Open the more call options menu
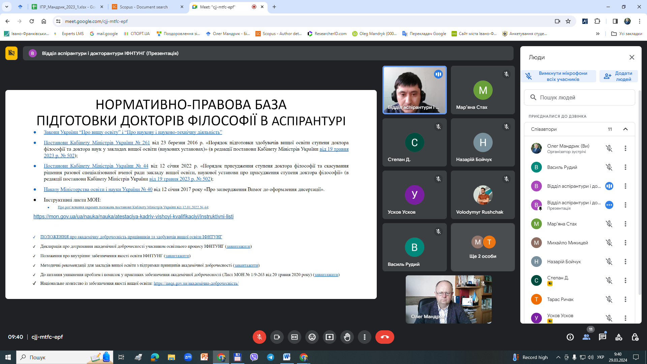The height and width of the screenshot is (364, 647). (x=365, y=337)
